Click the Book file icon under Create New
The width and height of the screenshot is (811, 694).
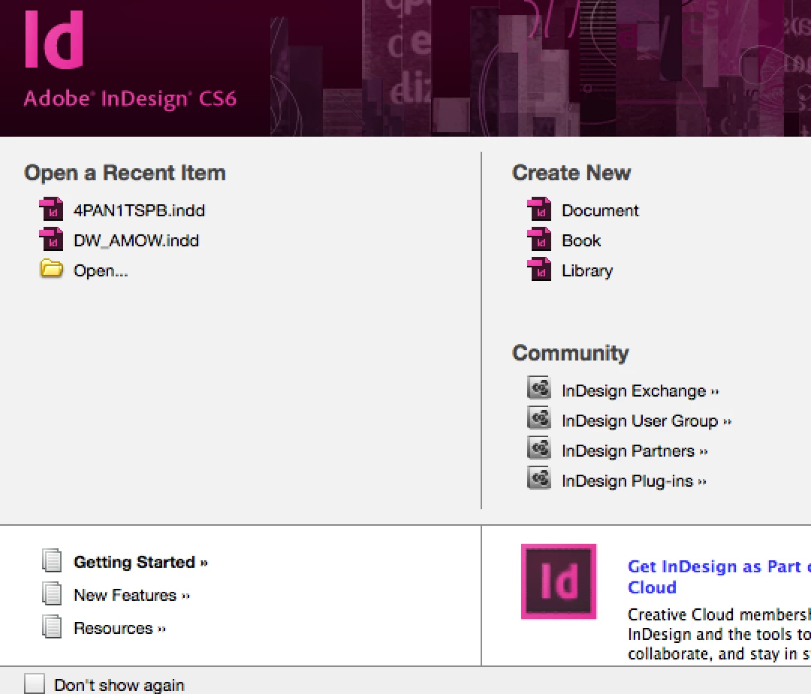coord(539,240)
